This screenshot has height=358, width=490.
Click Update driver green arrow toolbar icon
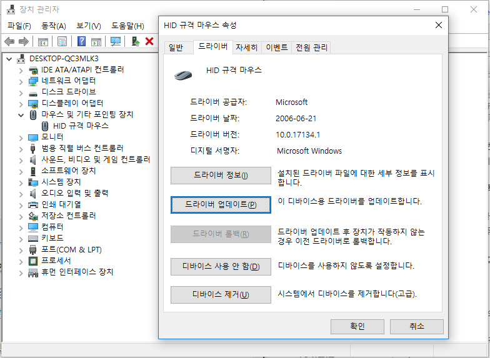135,41
